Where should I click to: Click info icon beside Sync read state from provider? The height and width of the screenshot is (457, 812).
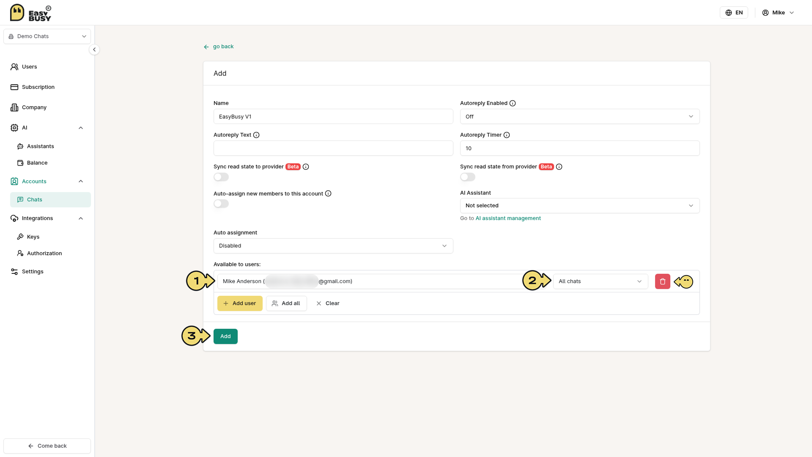(x=559, y=167)
